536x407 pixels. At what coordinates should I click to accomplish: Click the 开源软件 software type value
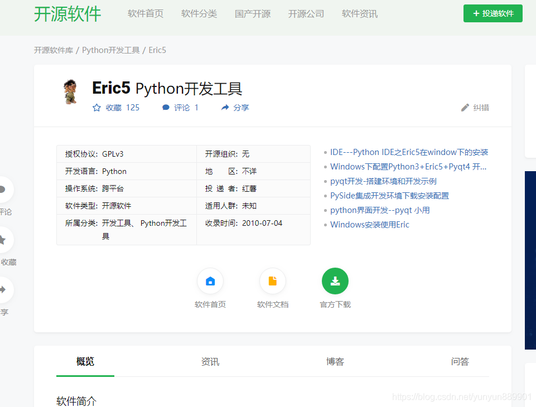(117, 206)
